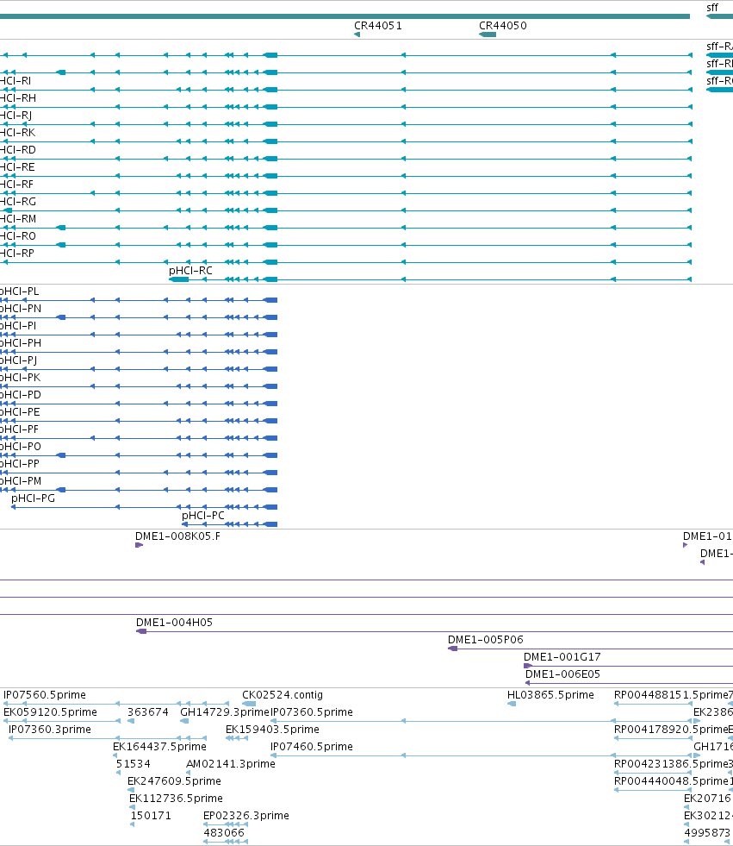Image resolution: width=733 pixels, height=846 pixels.
Task: Select the HCl-RP transcript label
Action: [x=17, y=254]
